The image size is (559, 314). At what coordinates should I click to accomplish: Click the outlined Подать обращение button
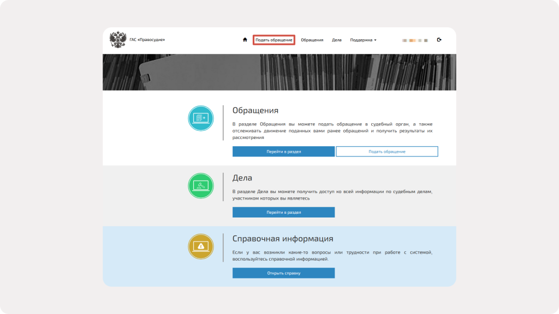point(387,152)
